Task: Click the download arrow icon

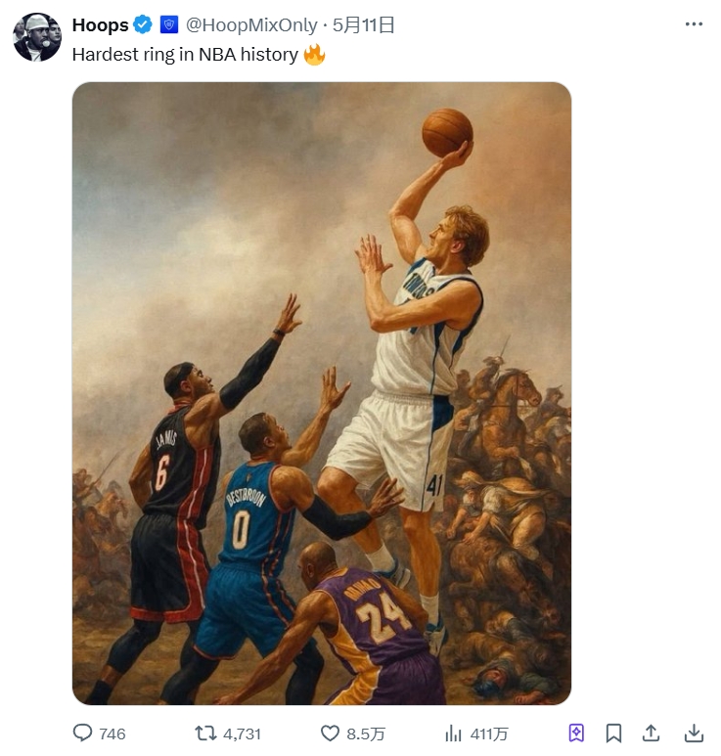Action: [694, 733]
